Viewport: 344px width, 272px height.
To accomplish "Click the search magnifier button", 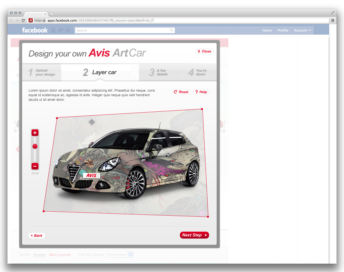I will tap(171, 30).
